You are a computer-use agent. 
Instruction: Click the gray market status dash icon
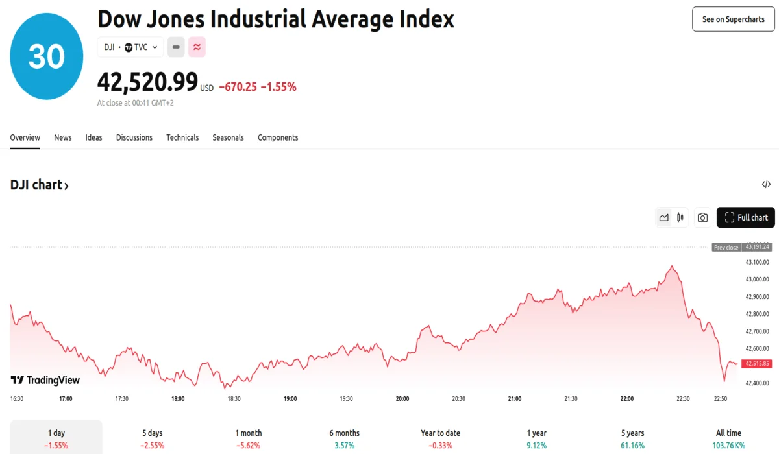click(176, 47)
